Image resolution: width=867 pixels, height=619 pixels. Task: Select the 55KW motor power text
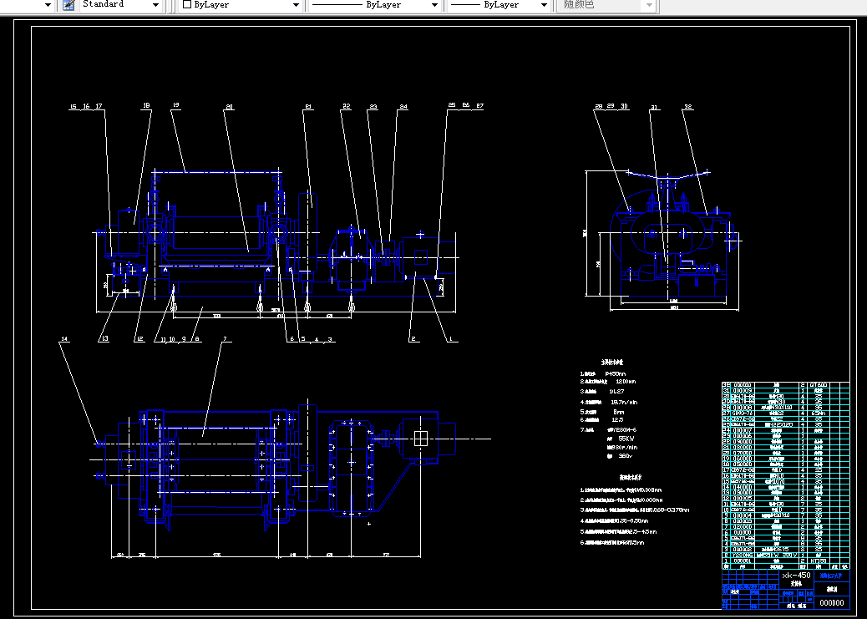click(626, 439)
